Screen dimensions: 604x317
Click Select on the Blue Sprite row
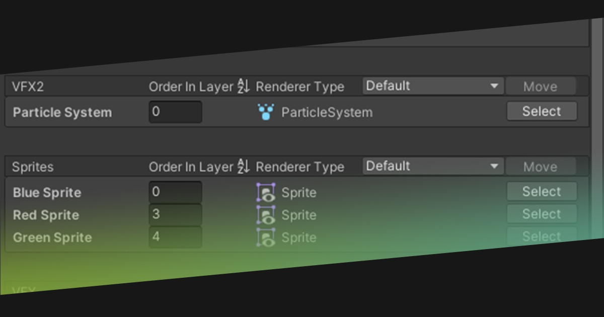tap(542, 191)
